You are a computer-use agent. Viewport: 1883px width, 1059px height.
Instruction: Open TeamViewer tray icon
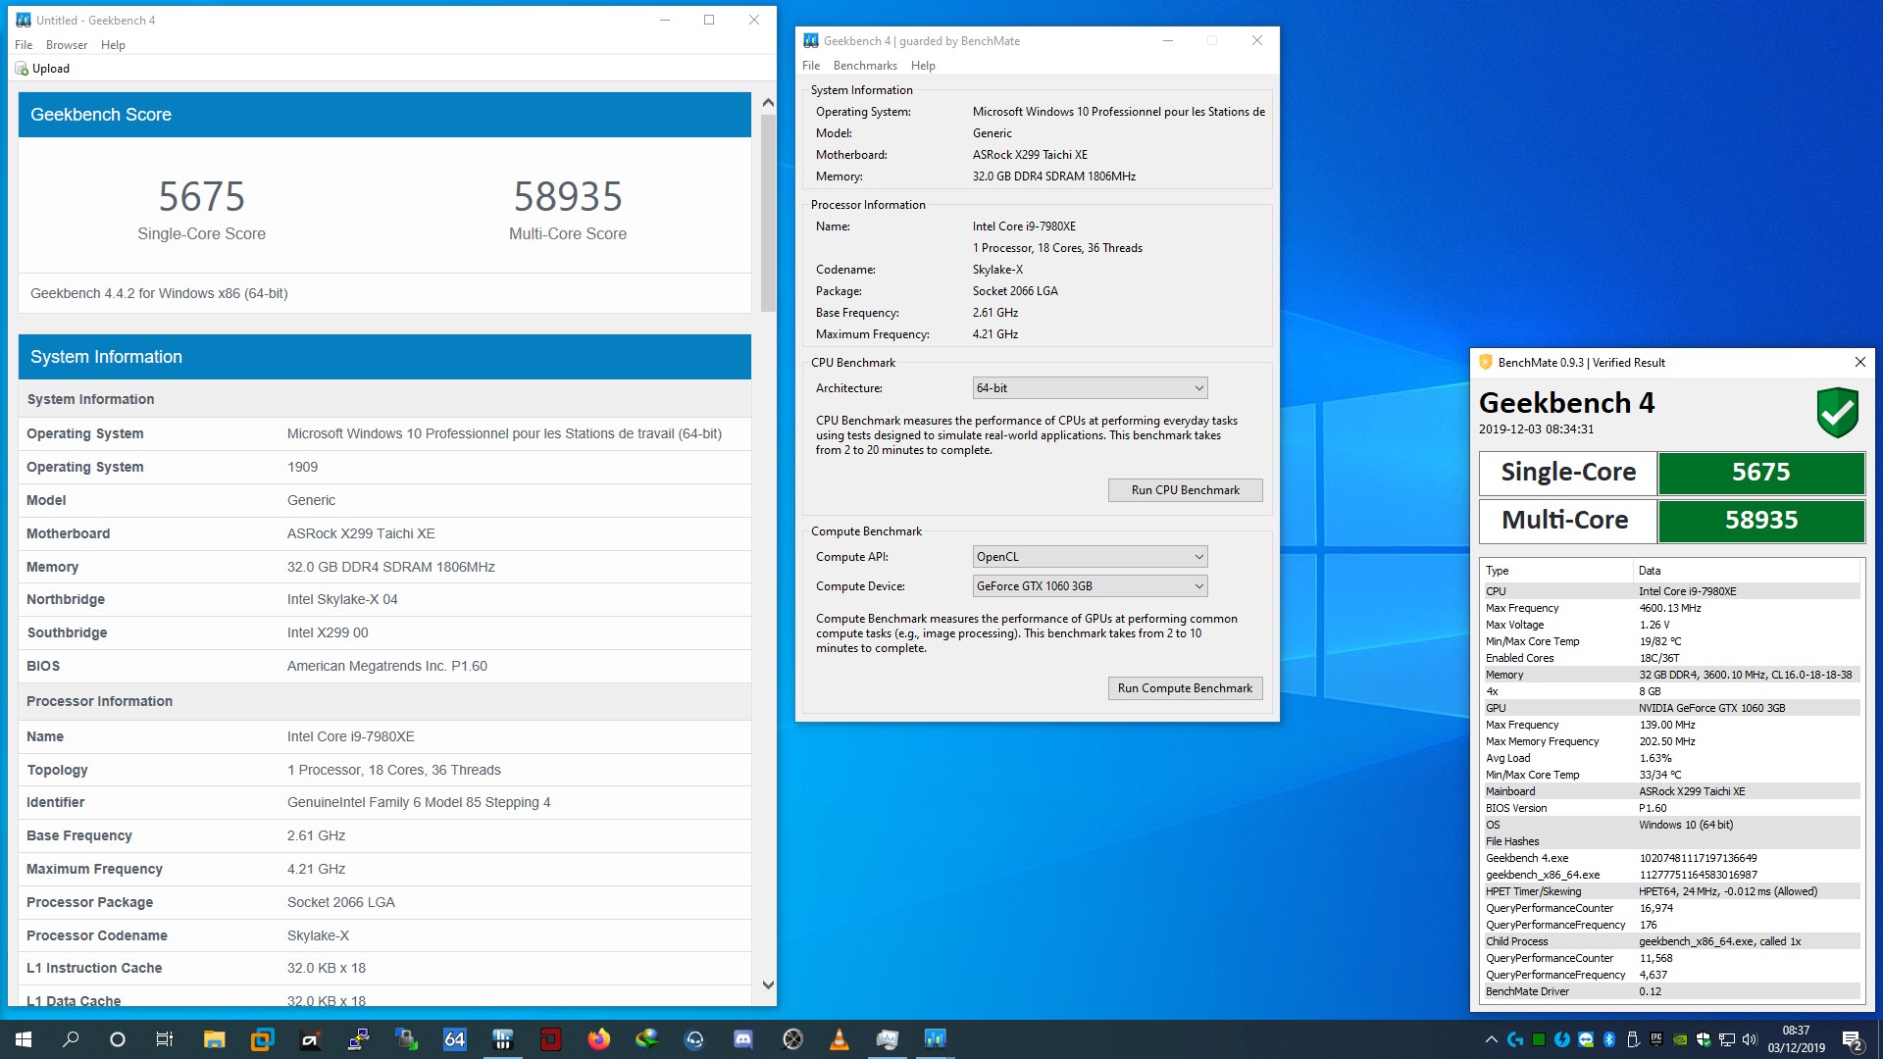point(1586,1039)
